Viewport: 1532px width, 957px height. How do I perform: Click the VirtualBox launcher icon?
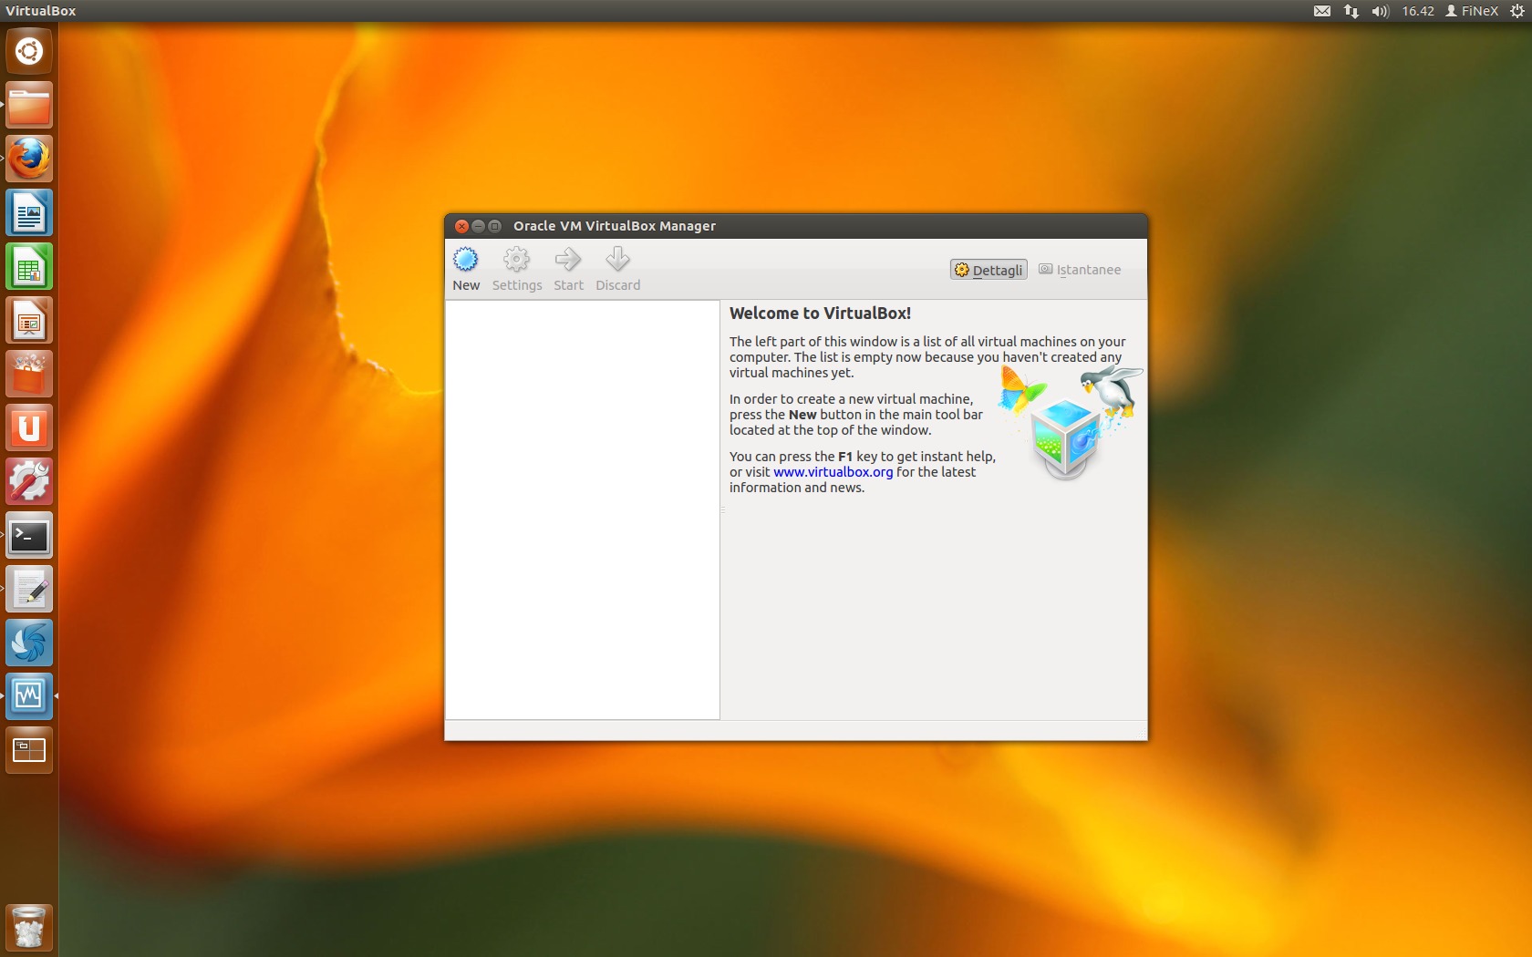pos(29,696)
